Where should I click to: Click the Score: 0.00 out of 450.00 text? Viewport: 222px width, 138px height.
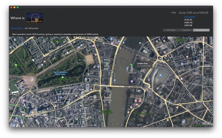193,13
